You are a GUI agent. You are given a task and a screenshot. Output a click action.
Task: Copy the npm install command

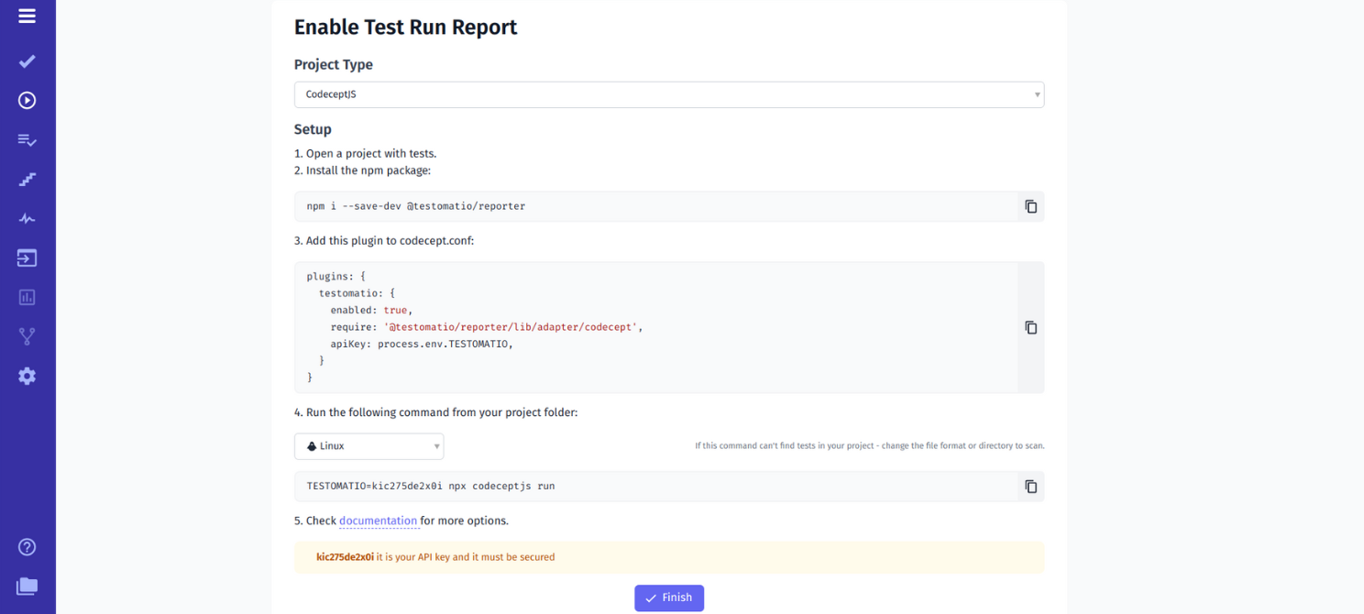tap(1030, 206)
